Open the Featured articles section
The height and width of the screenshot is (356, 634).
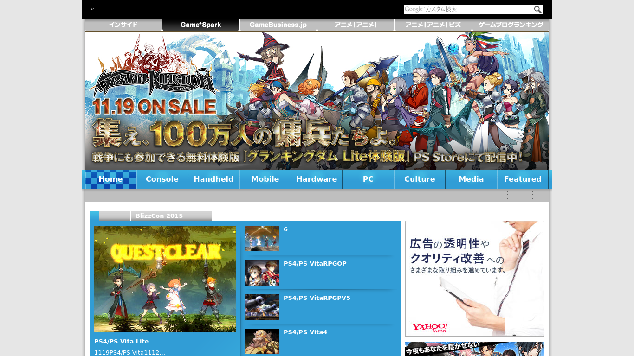coord(523,179)
